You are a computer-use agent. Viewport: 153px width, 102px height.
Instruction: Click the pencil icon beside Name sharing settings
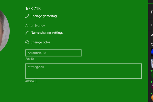[x=27, y=33]
